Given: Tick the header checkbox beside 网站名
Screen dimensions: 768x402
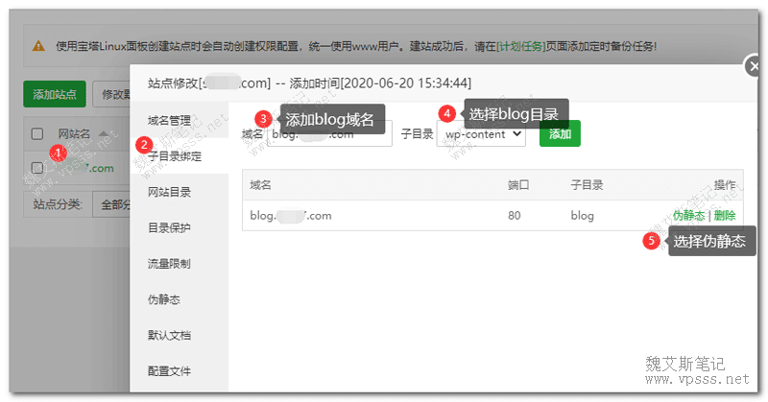Looking at the screenshot, I should pos(37,133).
